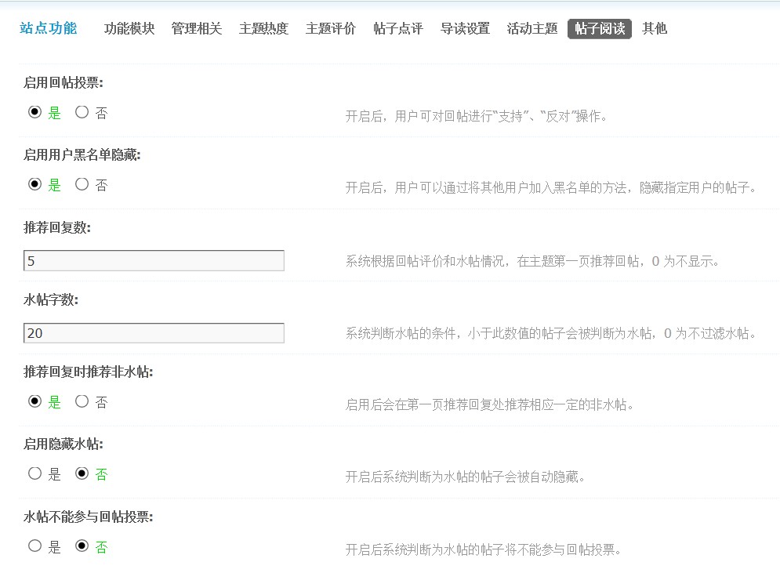Switch to the 功能模块 tab
The height and width of the screenshot is (573, 780).
(129, 28)
